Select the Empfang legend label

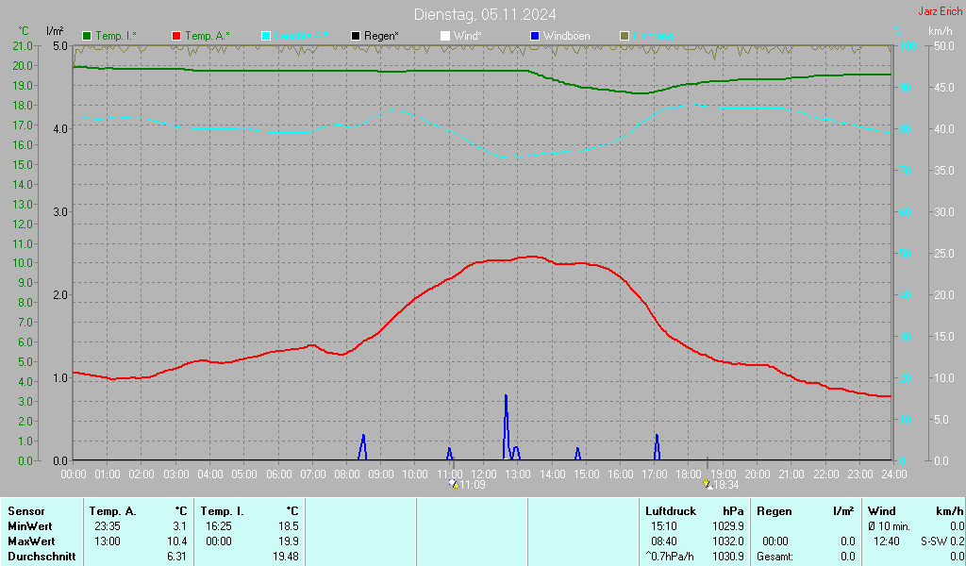[x=653, y=36]
